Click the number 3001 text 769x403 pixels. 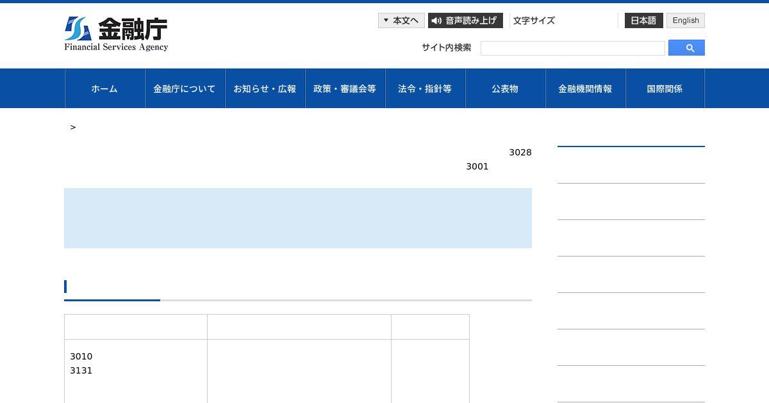click(x=477, y=166)
